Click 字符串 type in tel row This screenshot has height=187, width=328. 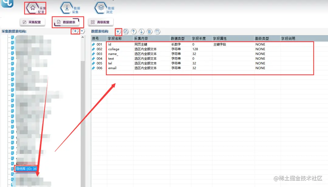[x=176, y=63]
